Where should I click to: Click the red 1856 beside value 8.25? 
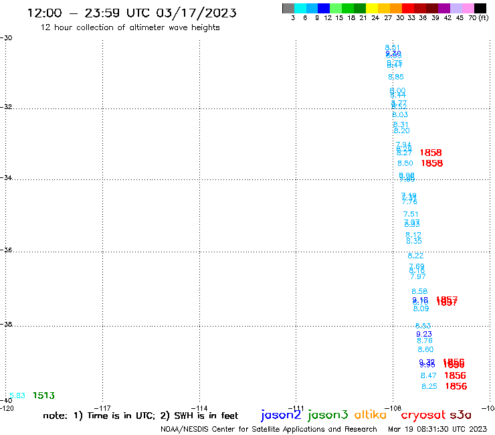click(456, 386)
